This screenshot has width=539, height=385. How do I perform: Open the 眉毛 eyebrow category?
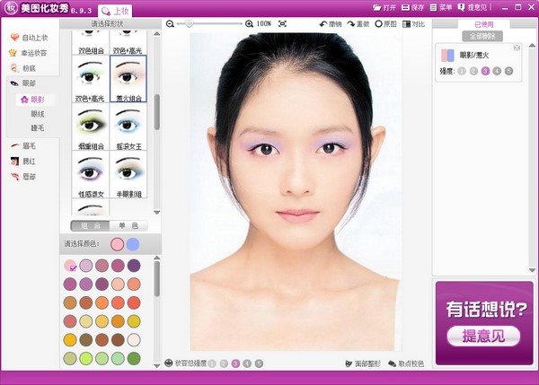pos(23,146)
